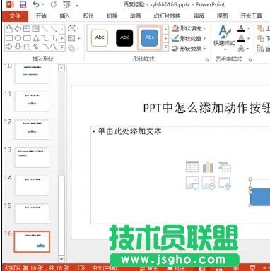
Task: Select the elbow connector shape
Action: (45, 38)
